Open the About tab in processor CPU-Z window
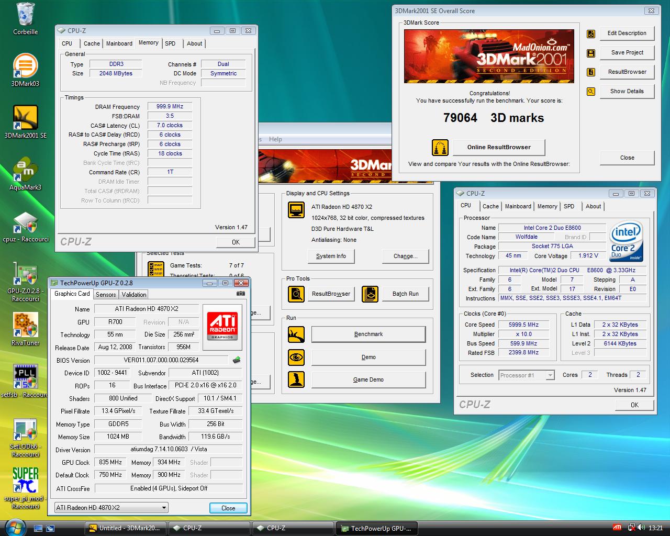Screen dimensions: 670x536 (x=593, y=206)
